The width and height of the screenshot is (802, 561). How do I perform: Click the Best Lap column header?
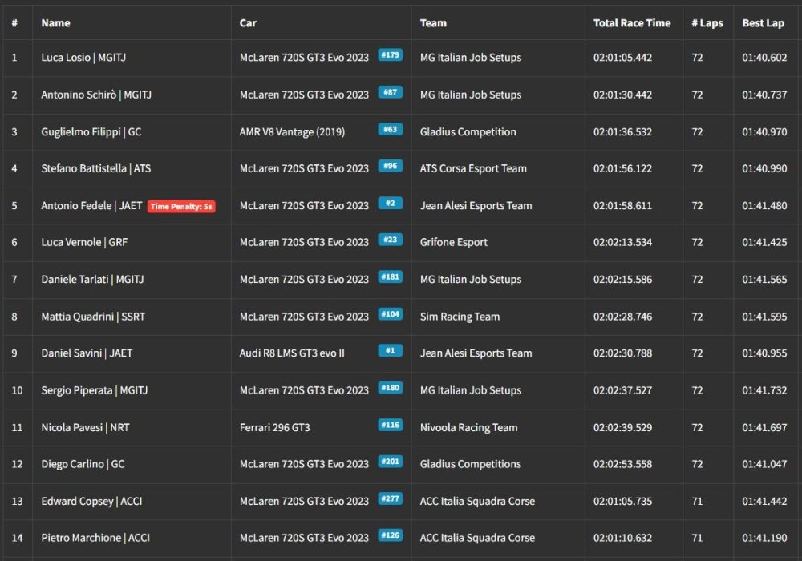pos(764,23)
